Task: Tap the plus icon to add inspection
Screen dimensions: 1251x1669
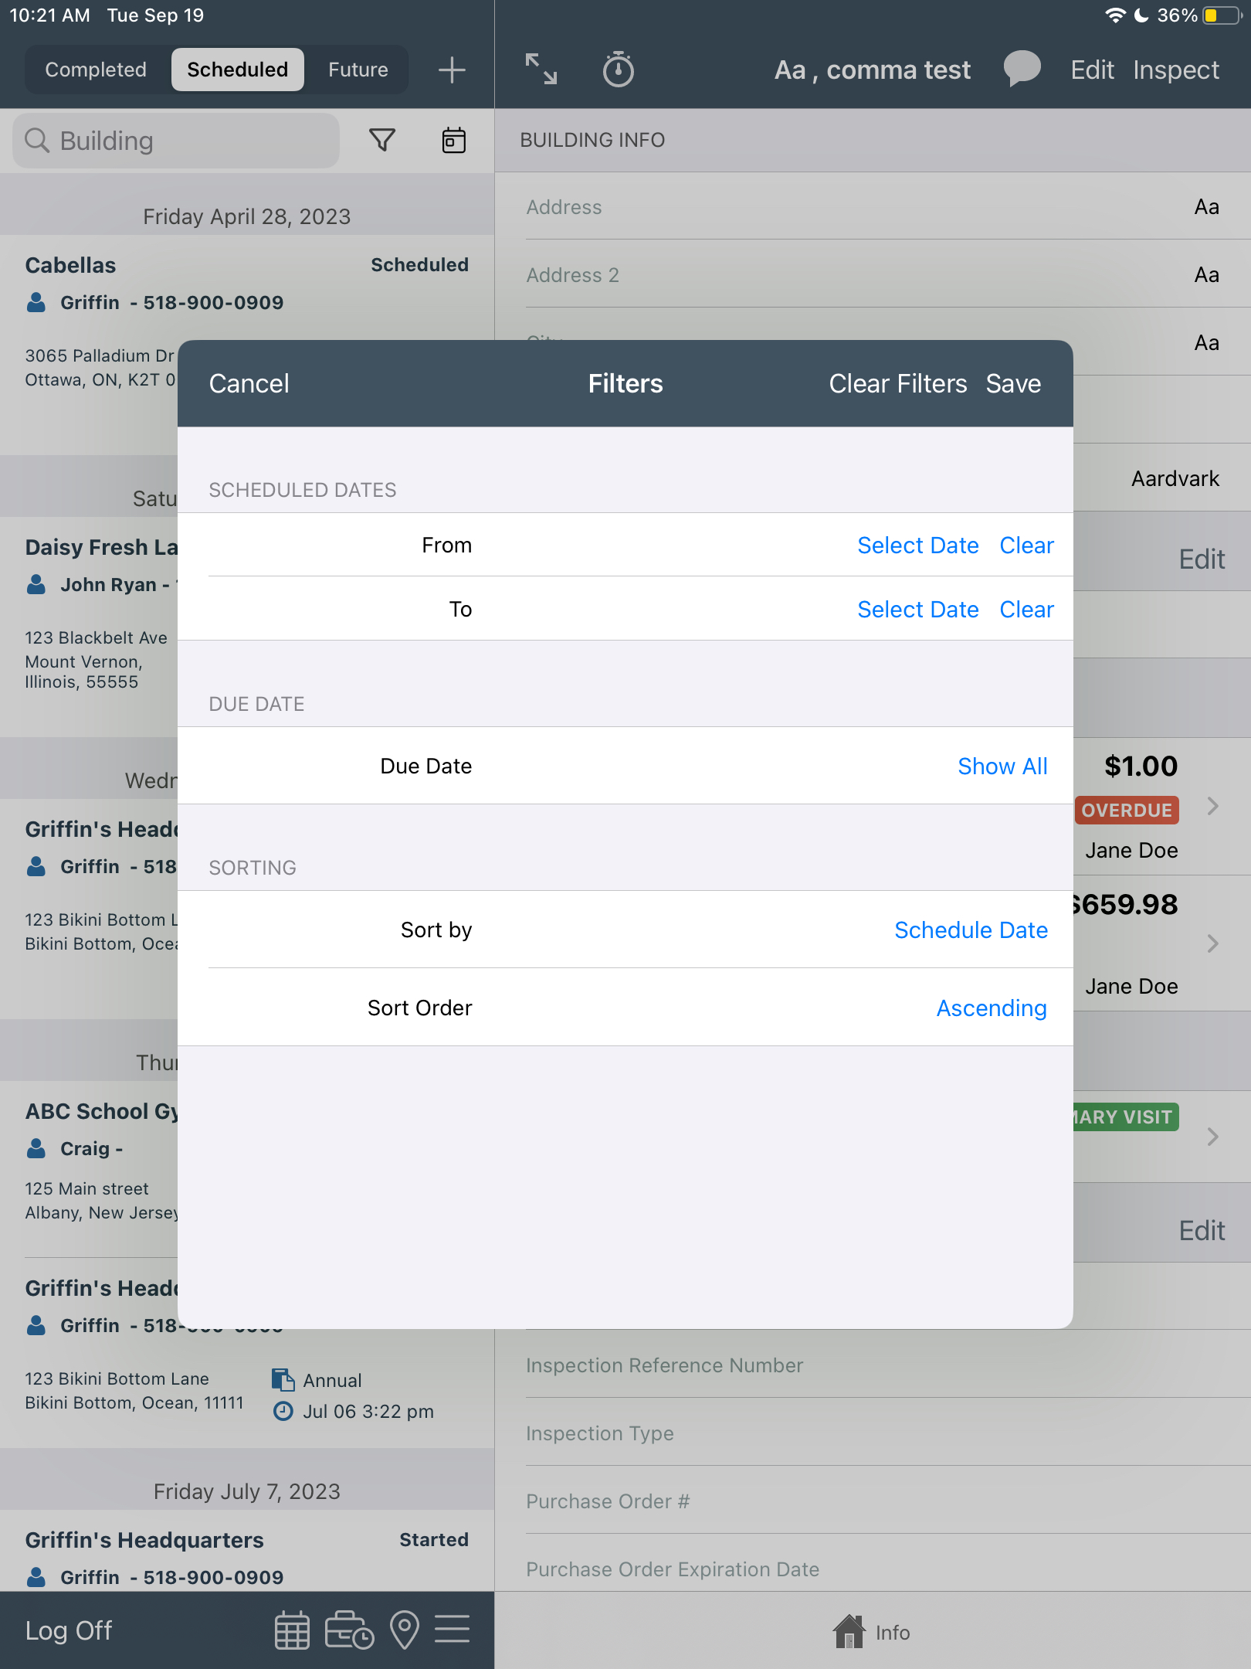Action: tap(452, 70)
